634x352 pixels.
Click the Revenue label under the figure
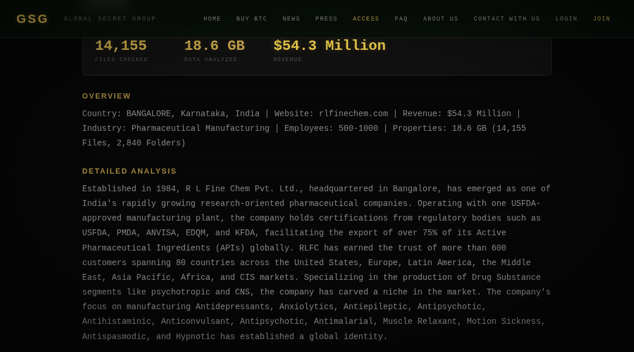coord(288,59)
